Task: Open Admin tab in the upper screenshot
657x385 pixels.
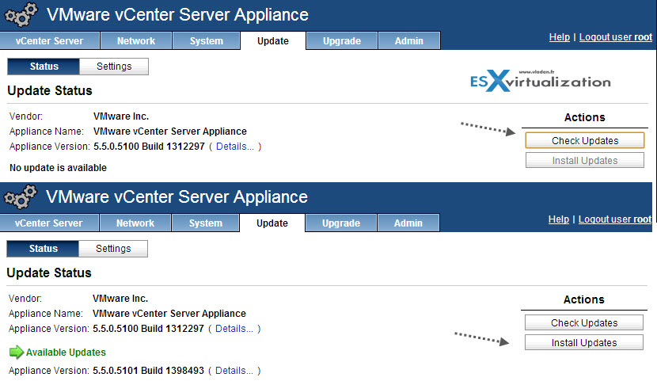Action: coord(409,40)
